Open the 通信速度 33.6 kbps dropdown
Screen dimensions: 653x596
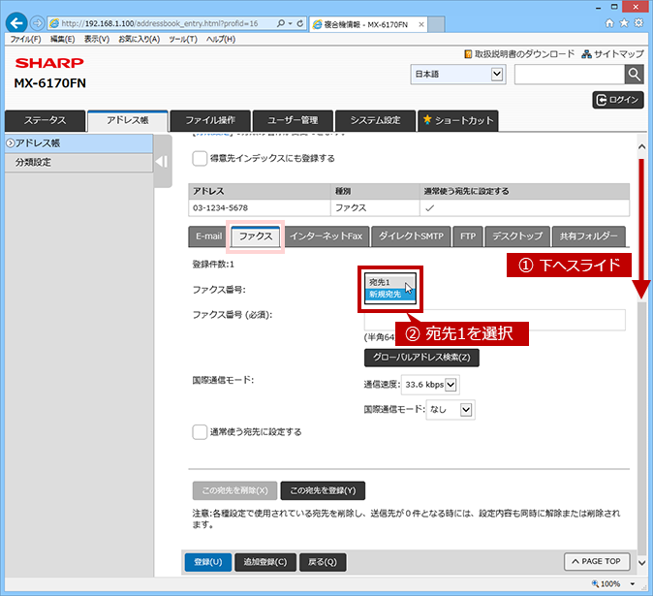430,385
